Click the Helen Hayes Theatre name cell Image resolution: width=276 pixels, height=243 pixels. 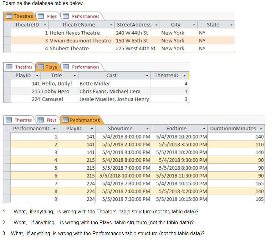pyautogui.click(x=75, y=33)
